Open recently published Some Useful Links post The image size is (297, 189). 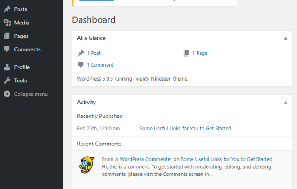[185, 128]
